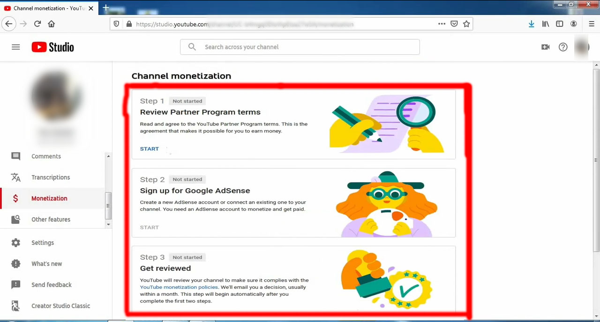600x322 pixels.
Task: Open the Firefox library icon
Action: pyautogui.click(x=546, y=24)
